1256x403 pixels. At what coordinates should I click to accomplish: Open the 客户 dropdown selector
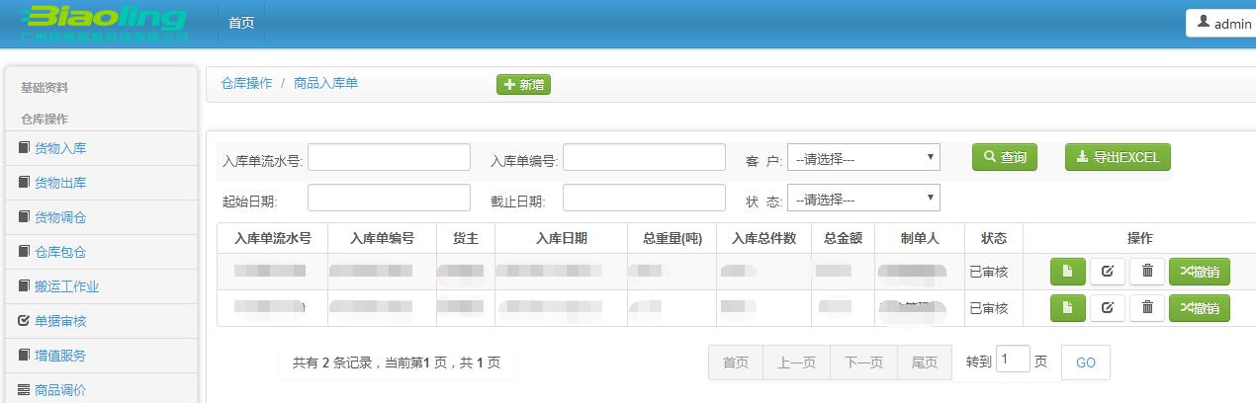pyautogui.click(x=862, y=158)
